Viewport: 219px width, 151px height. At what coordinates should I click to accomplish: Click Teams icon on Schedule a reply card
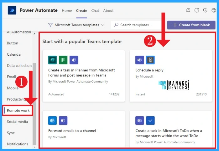coord(139,60)
